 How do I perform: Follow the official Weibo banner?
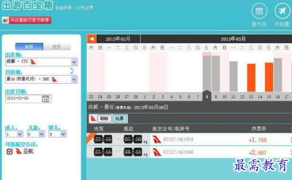tap(27, 20)
